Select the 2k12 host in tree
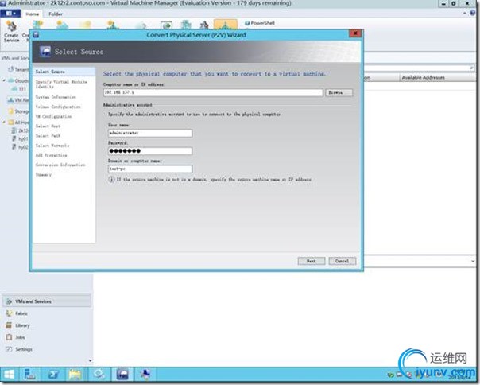The height and width of the screenshot is (385, 480). coord(20,130)
